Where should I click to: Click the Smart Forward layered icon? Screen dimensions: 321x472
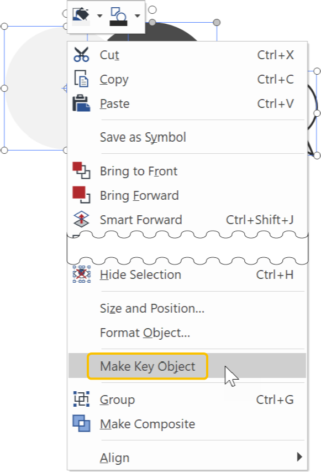(x=81, y=220)
